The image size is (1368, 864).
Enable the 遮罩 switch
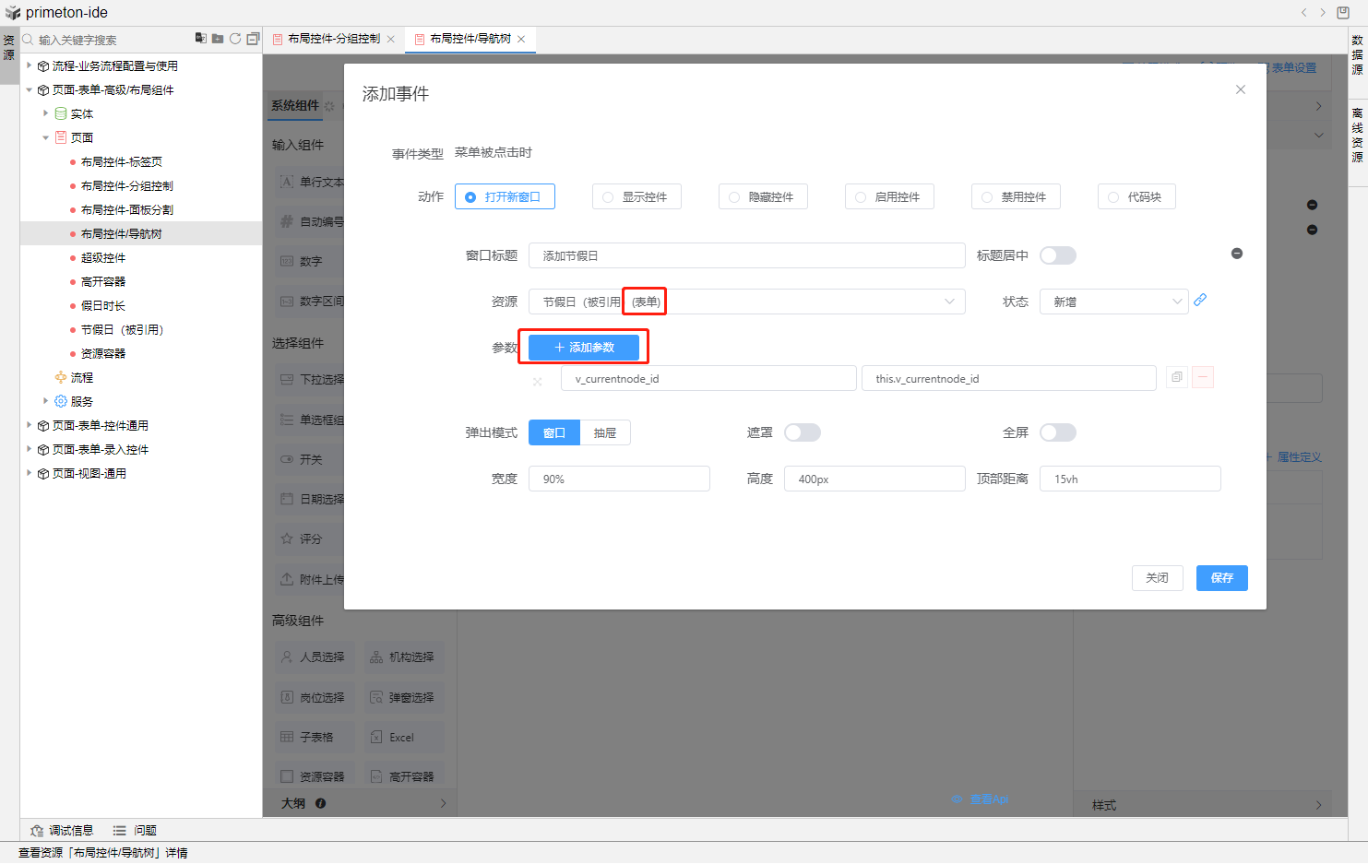click(802, 432)
